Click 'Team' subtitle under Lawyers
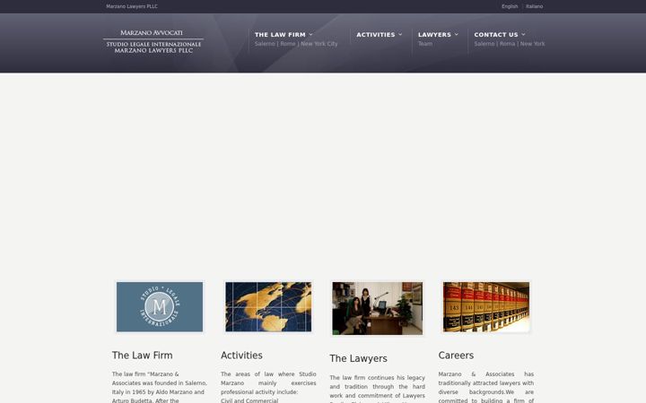Image resolution: width=646 pixels, height=403 pixels. tap(425, 44)
